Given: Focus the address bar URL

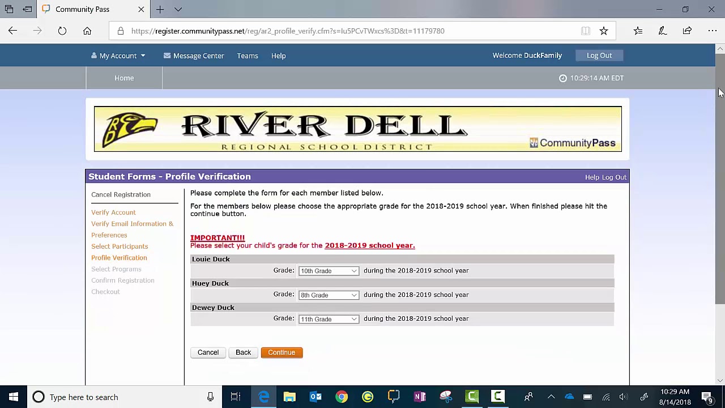Looking at the screenshot, I should [x=288, y=31].
